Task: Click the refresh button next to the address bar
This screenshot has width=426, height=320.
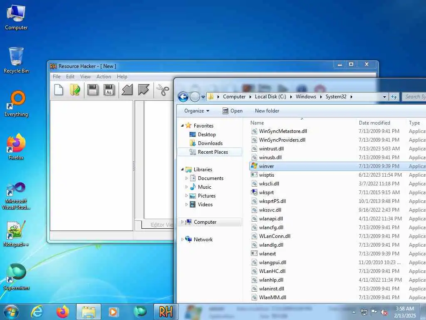Action: [x=394, y=97]
